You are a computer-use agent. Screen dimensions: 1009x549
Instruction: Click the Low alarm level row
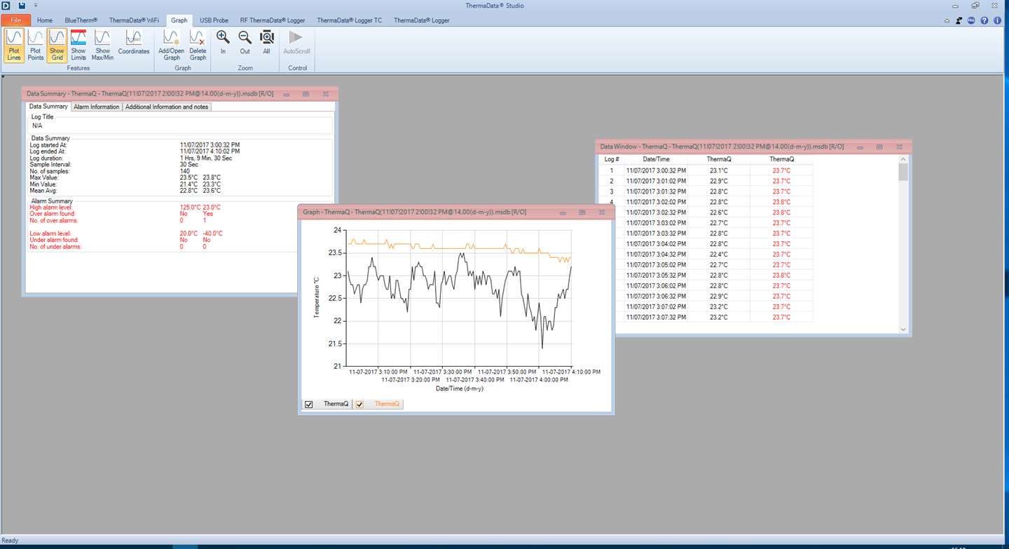[126, 233]
